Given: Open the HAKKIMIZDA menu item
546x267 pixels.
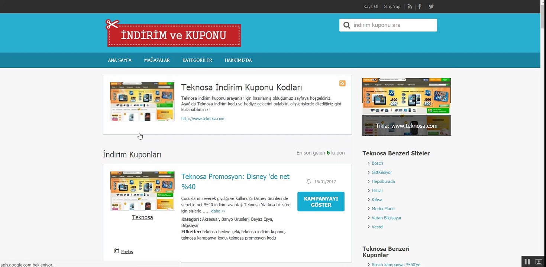Looking at the screenshot, I should coord(238,60).
